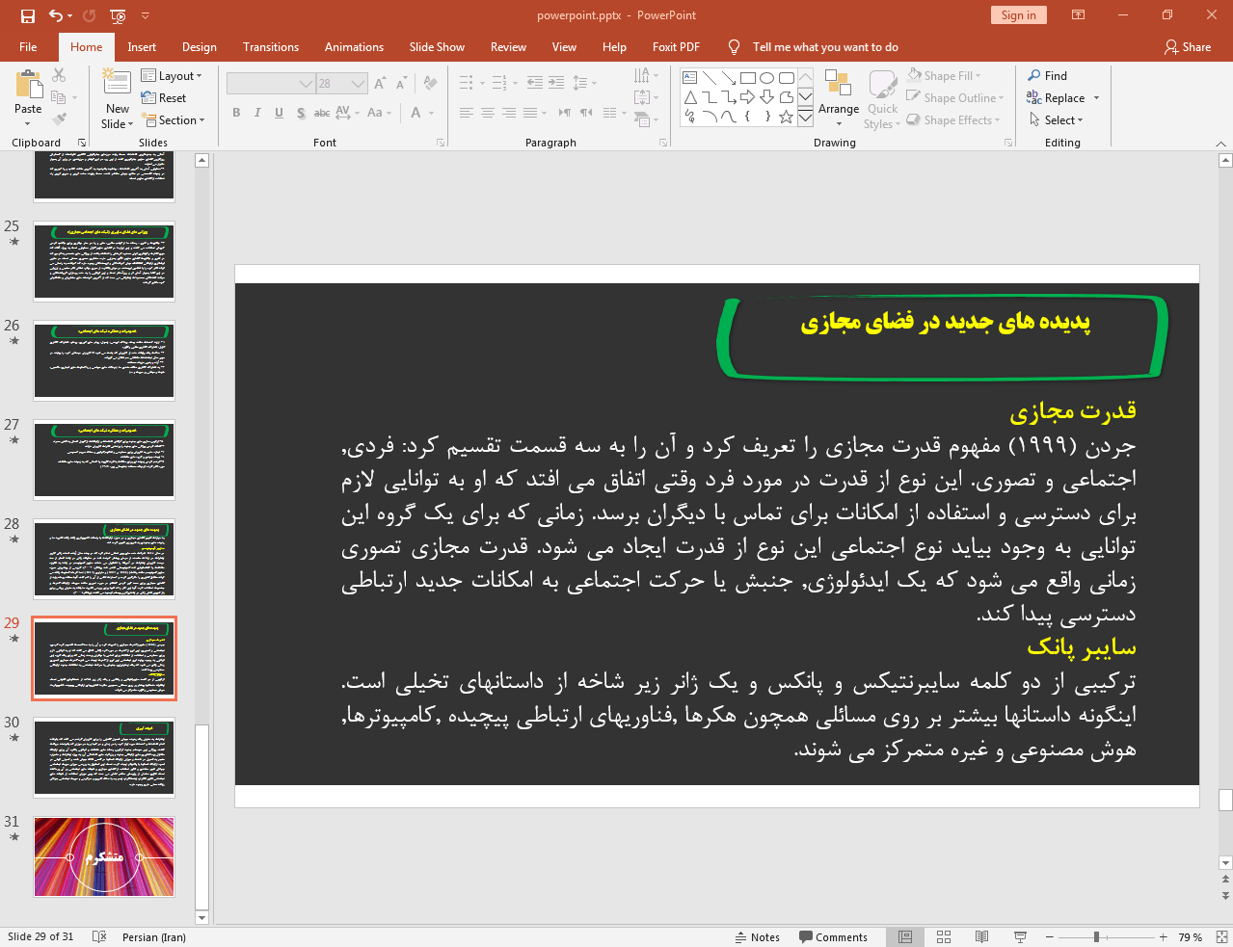Switch to the Transitions tab

coord(271,46)
